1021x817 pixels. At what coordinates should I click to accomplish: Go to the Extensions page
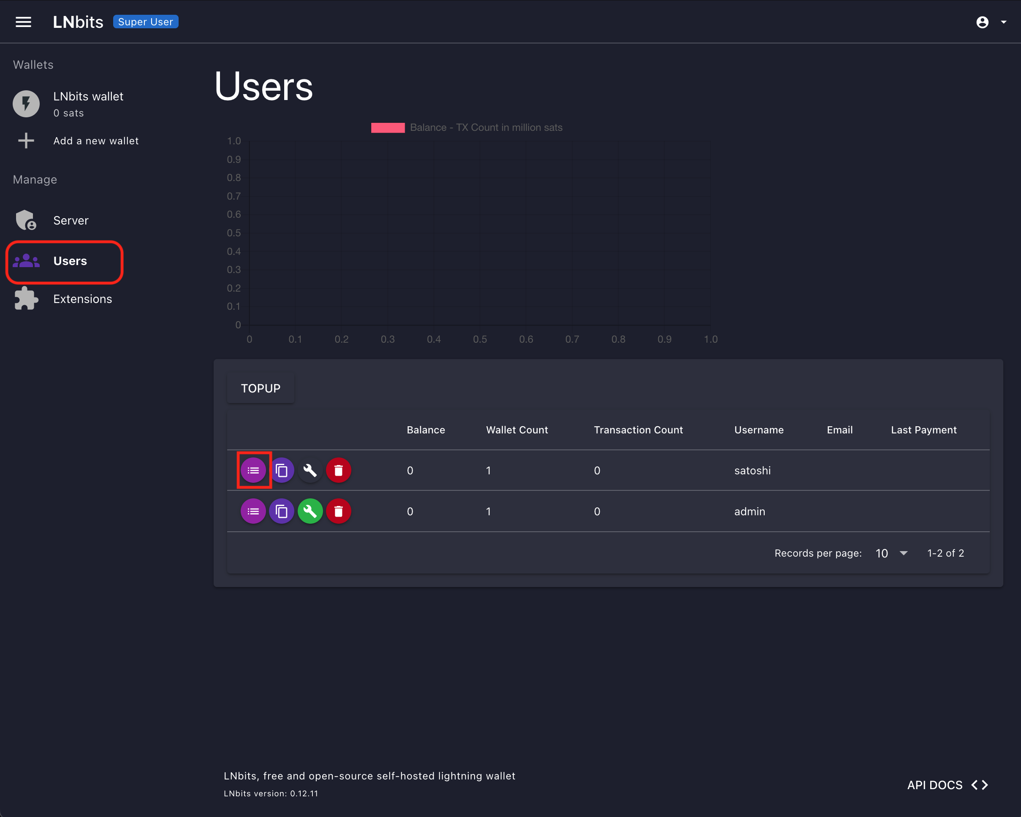pos(82,299)
